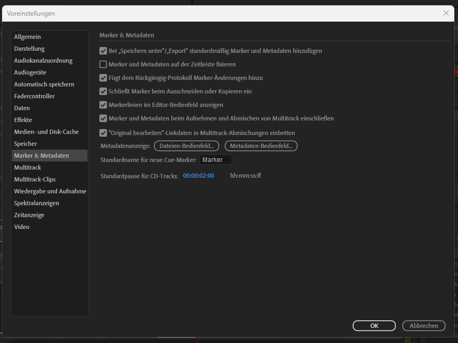This screenshot has width=458, height=343.
Task: Open Multitrack settings
Action: click(x=28, y=167)
